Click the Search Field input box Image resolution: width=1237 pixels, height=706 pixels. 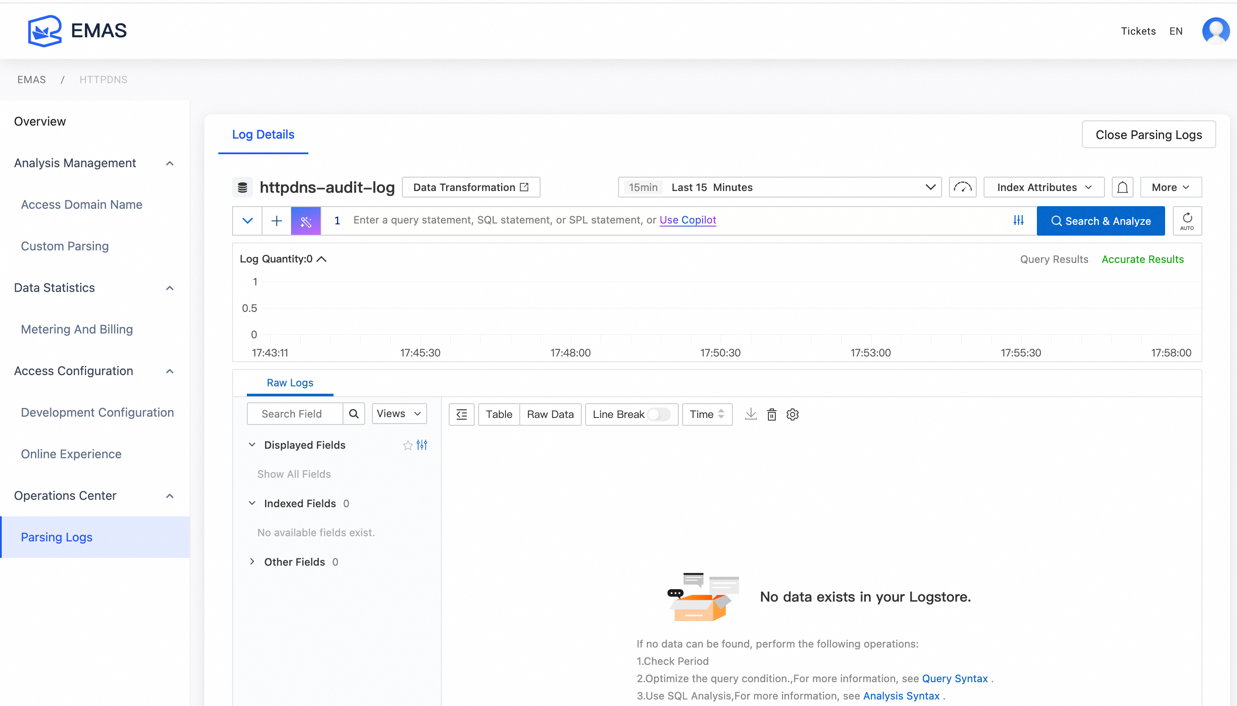pyautogui.click(x=295, y=414)
